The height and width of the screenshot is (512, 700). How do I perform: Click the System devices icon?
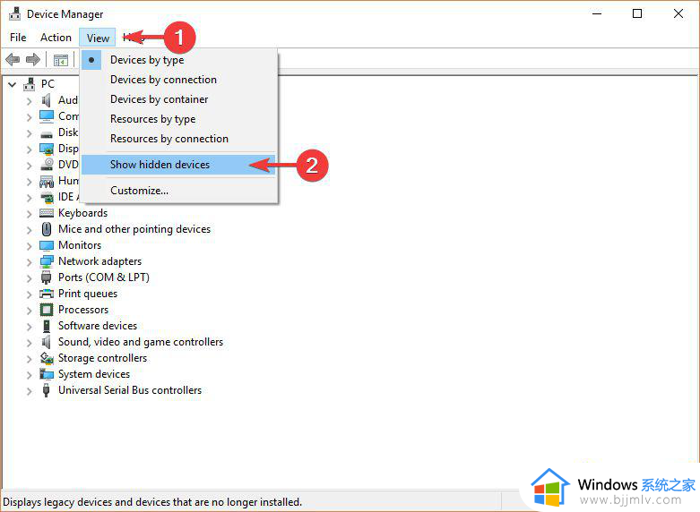tap(47, 374)
